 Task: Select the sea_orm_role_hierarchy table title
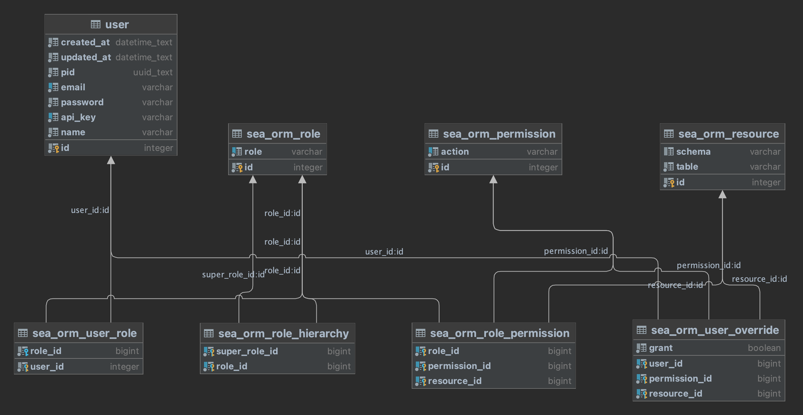pyautogui.click(x=283, y=333)
